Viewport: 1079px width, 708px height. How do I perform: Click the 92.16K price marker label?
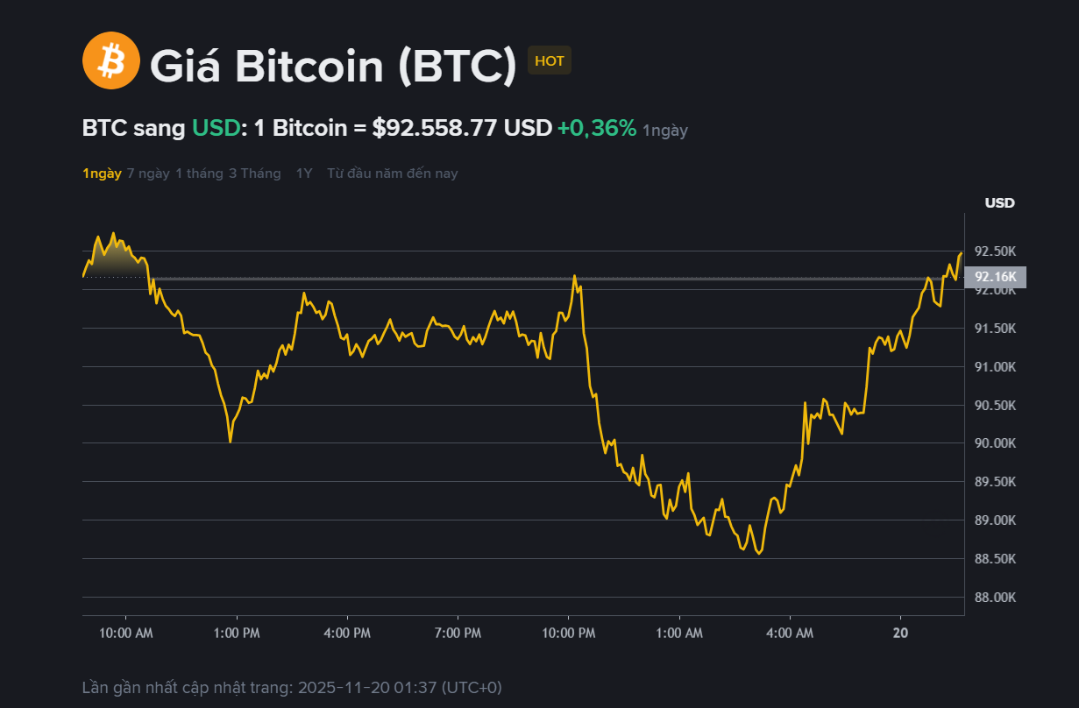click(x=1000, y=278)
